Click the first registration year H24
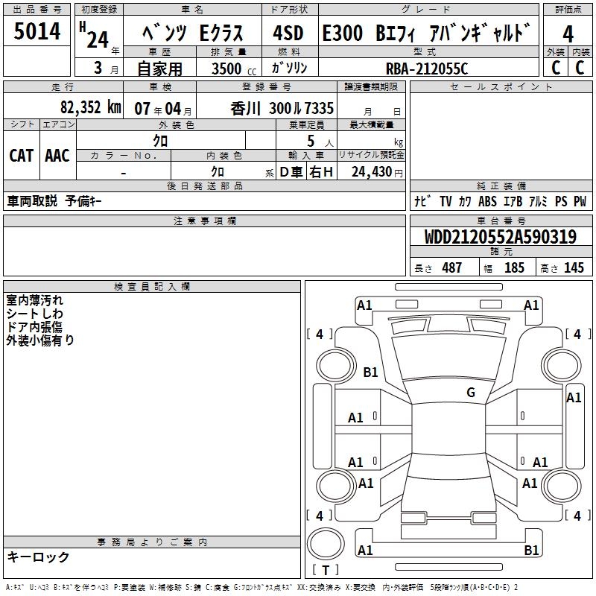 click(x=94, y=36)
